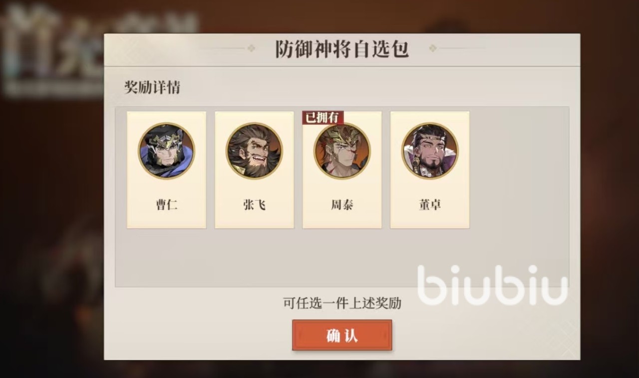The height and width of the screenshot is (378, 639).
Task: Click empty space in the rewards list panel
Action: 519,199
